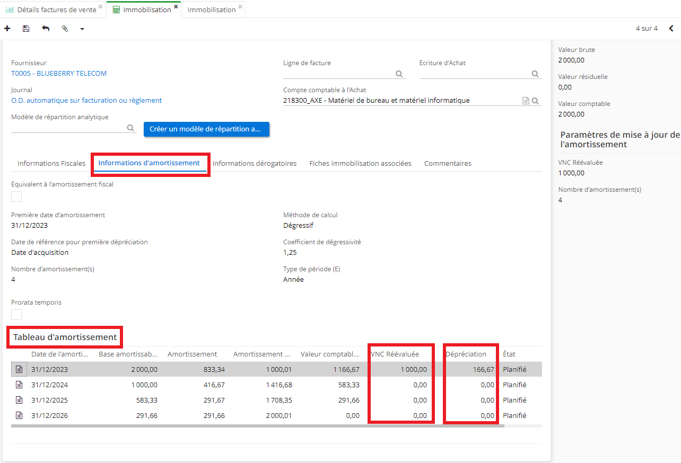This screenshot has height=463, width=681.
Task: Click the VNC Réévaluée column header
Action: coord(395,354)
